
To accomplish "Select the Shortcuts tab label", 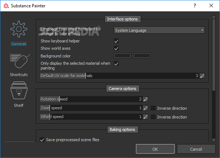I will click(x=19, y=75).
